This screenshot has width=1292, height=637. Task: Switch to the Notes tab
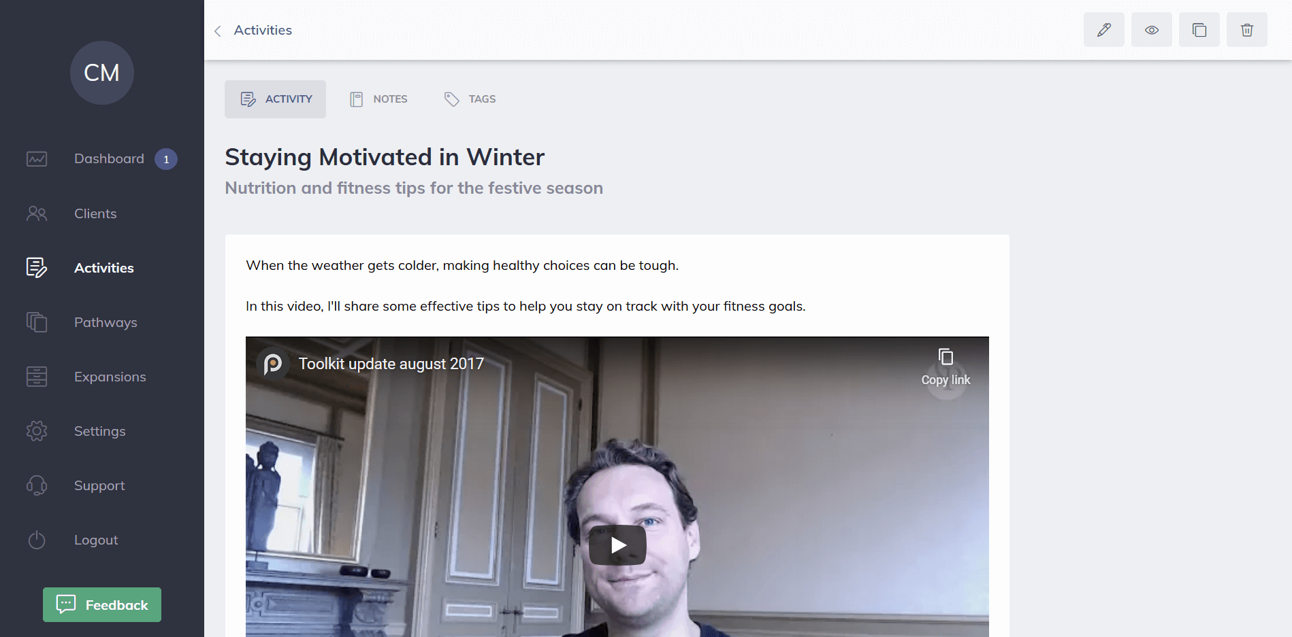point(378,99)
